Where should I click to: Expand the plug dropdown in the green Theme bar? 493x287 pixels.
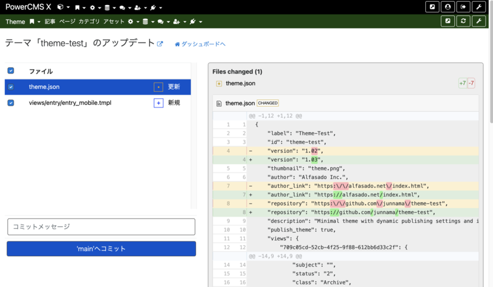[x=195, y=22]
